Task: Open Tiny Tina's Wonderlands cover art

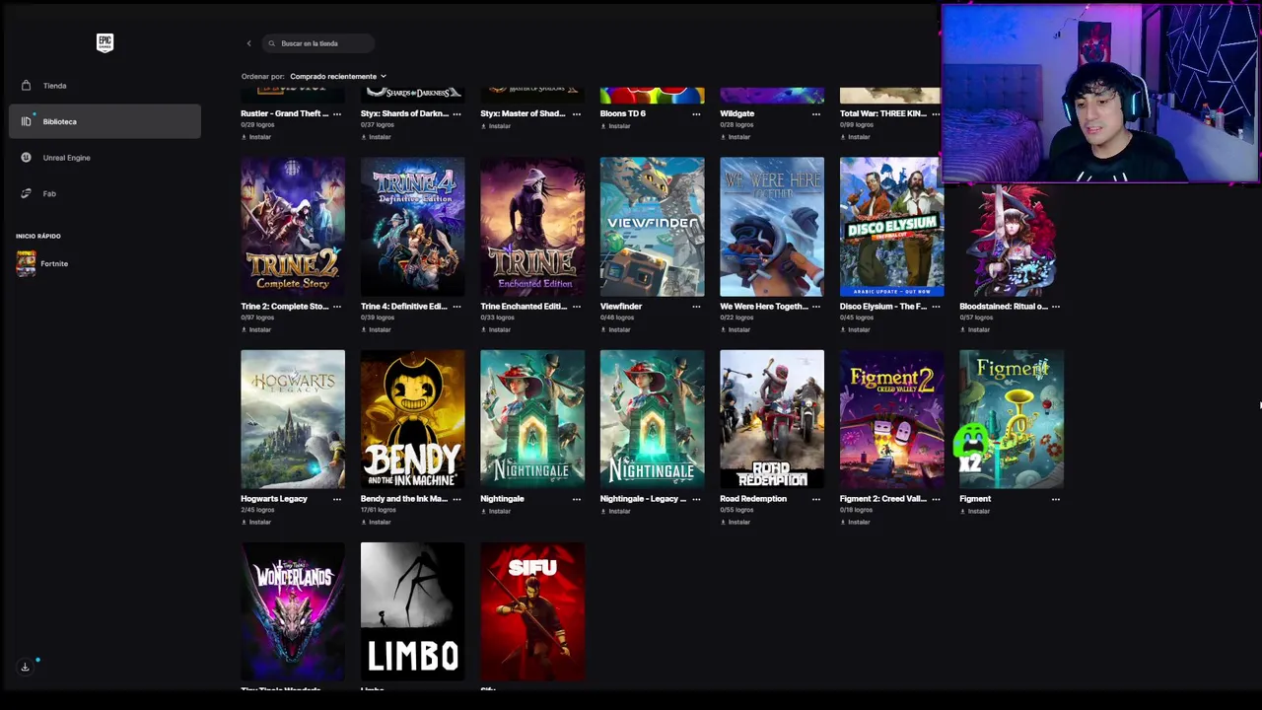Action: pyautogui.click(x=293, y=611)
